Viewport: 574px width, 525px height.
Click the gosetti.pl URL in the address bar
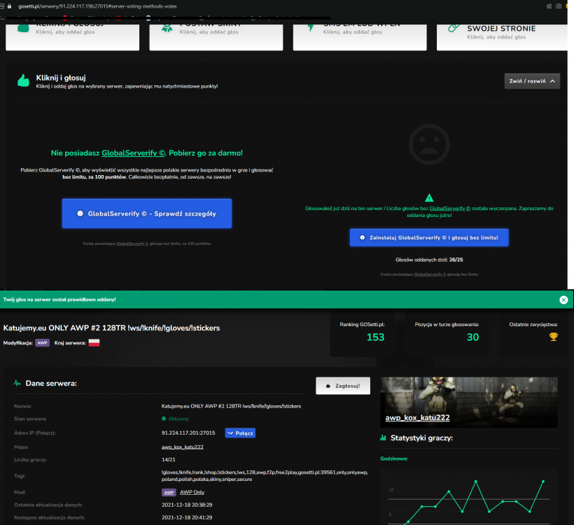point(97,6)
